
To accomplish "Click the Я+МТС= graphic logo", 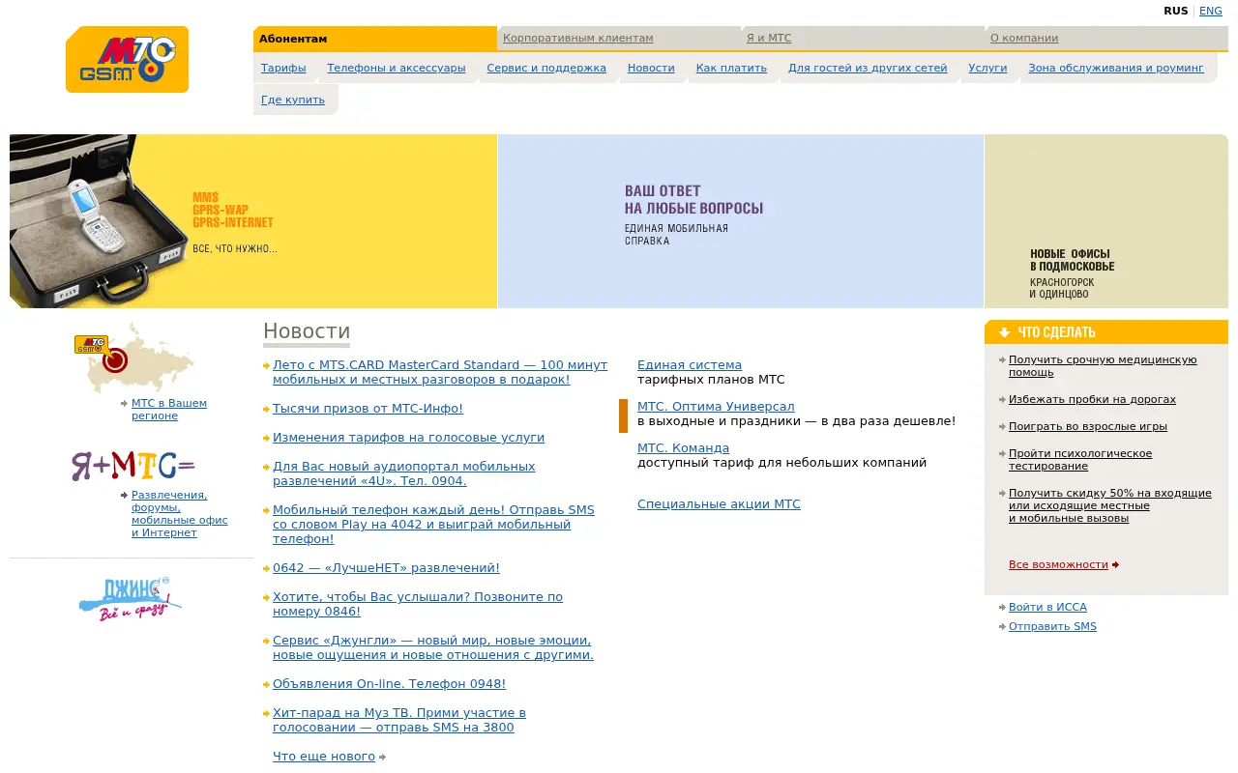I will pos(133,466).
